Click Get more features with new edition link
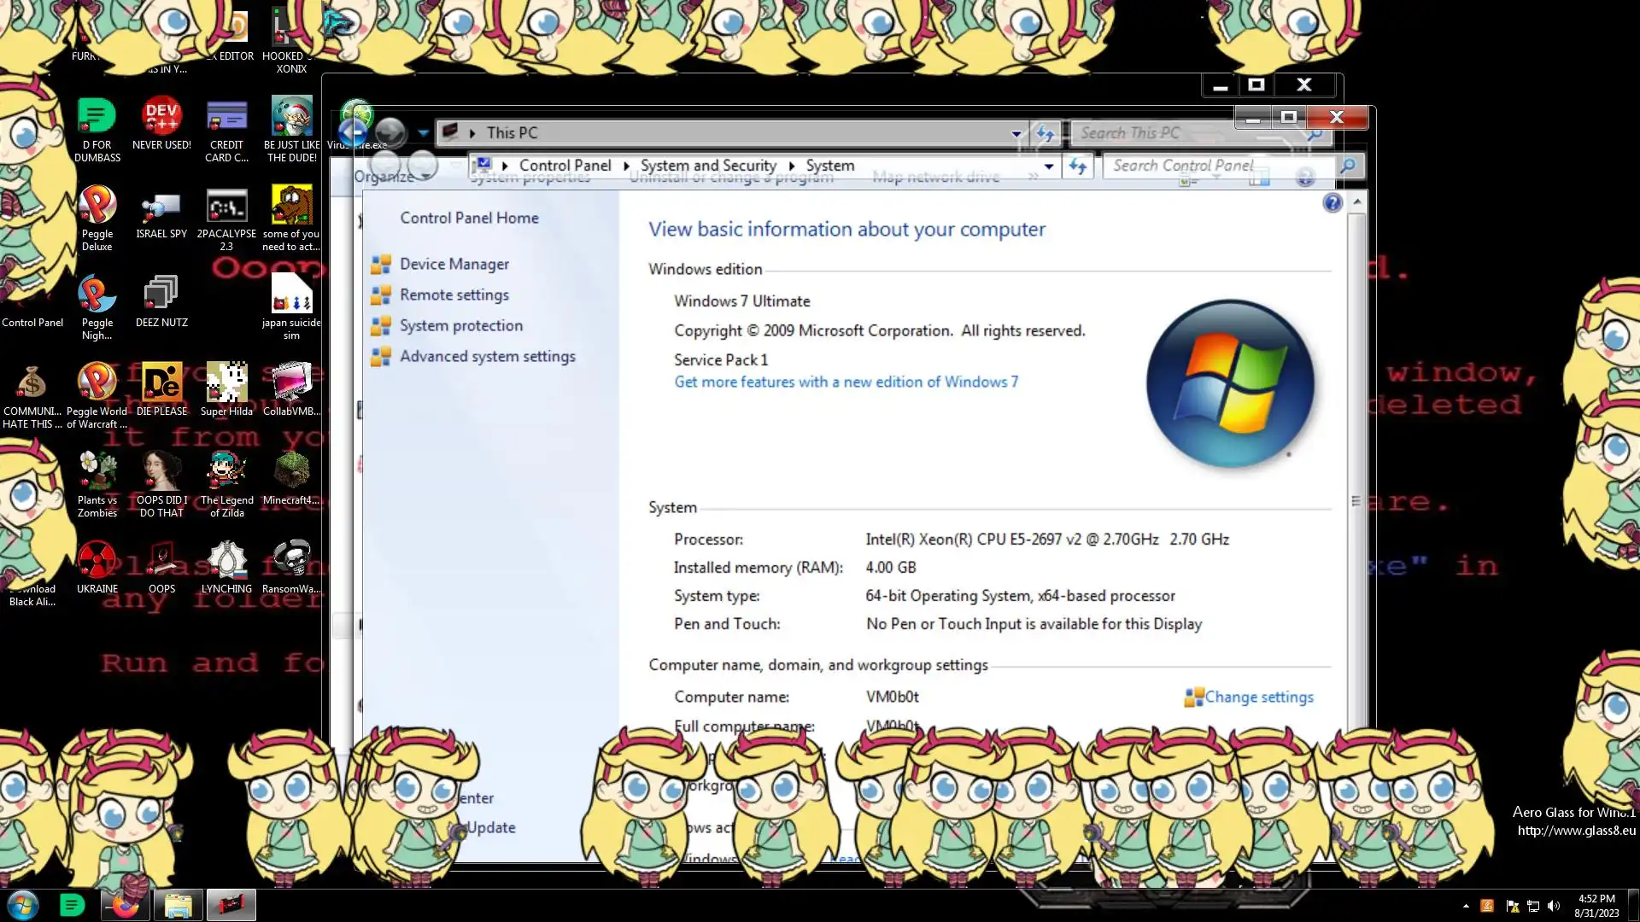Viewport: 1640px width, 922px height. pos(846,382)
